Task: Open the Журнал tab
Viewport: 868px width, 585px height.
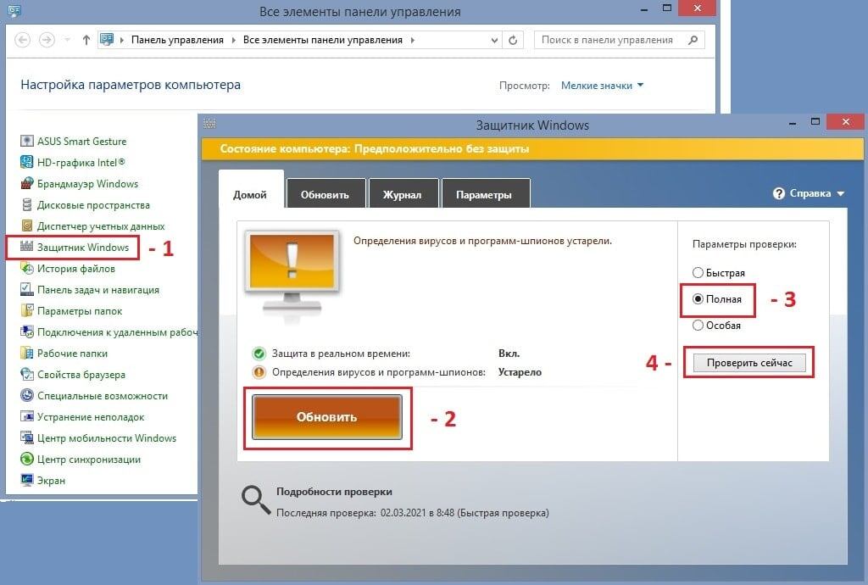Action: pyautogui.click(x=403, y=194)
